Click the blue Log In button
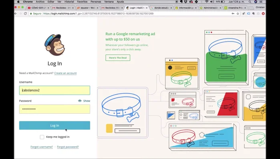This screenshot has width=280, height=159. pyautogui.click(x=54, y=125)
